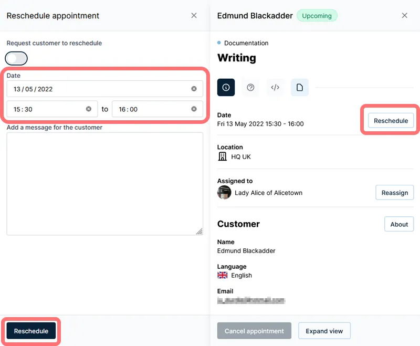Click the customer message text area

104,184
